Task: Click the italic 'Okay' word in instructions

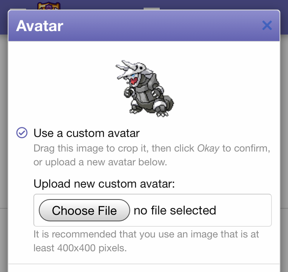Action: pos(208,148)
